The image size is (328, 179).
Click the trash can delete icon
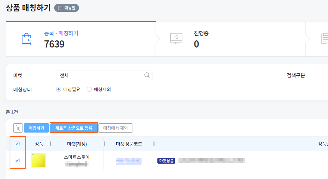coord(18,128)
